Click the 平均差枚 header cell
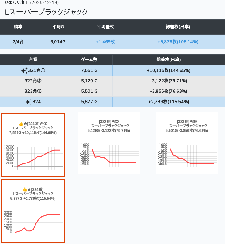 (105, 27)
